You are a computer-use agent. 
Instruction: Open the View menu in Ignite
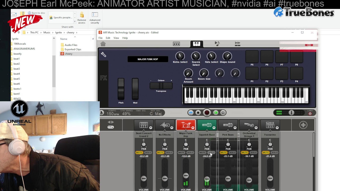click(116, 38)
